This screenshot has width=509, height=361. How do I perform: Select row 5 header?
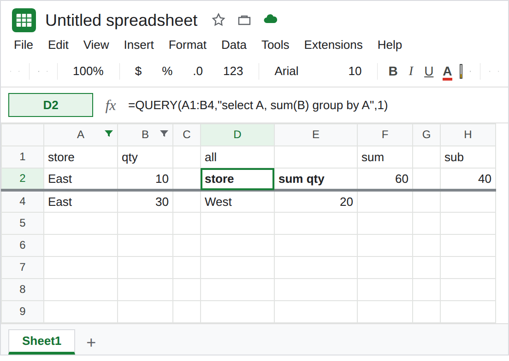click(23, 223)
